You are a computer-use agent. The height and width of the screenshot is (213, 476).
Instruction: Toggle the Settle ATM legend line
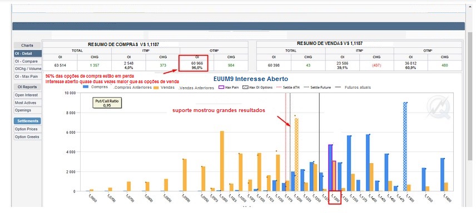pyautogui.click(x=289, y=87)
